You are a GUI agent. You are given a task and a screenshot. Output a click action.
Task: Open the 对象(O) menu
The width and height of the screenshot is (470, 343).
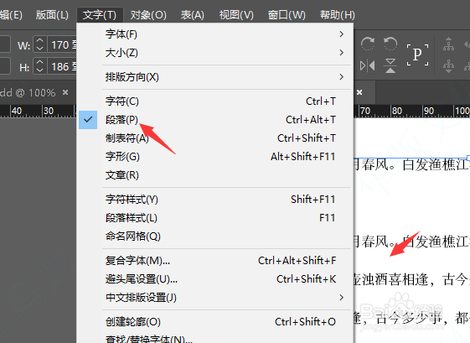pyautogui.click(x=148, y=15)
